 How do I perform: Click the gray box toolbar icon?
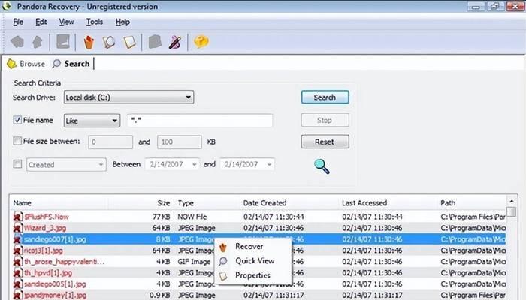(x=155, y=42)
